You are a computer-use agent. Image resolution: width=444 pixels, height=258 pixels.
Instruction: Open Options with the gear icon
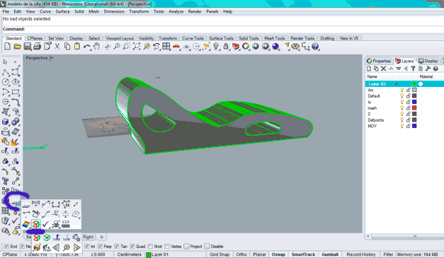coord(295,47)
